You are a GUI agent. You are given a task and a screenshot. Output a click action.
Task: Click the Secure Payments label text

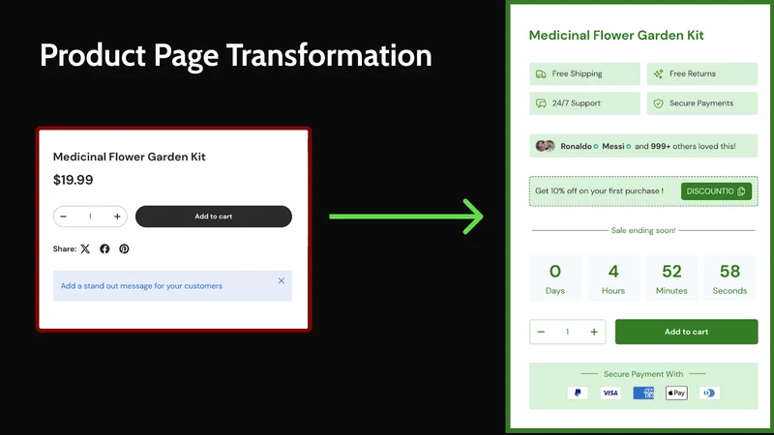(701, 103)
